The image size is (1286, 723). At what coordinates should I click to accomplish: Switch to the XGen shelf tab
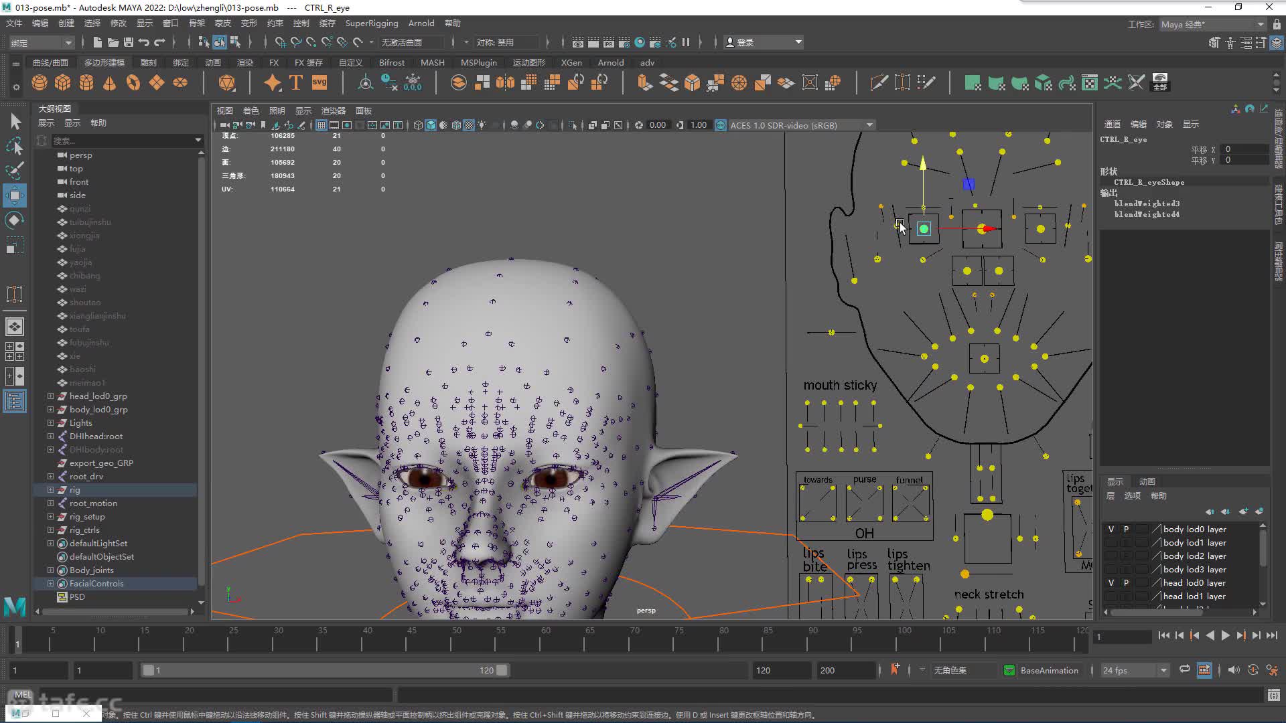point(571,62)
